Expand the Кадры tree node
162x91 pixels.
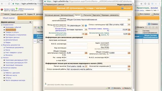click(4, 42)
